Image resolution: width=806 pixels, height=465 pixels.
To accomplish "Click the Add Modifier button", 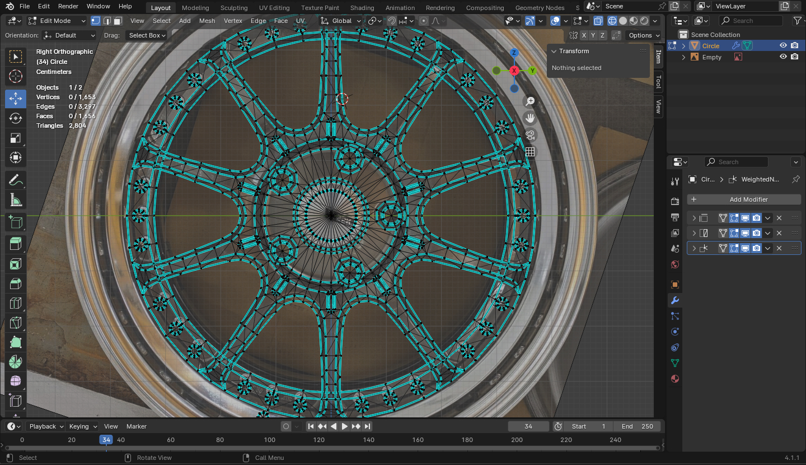I will coord(744,199).
